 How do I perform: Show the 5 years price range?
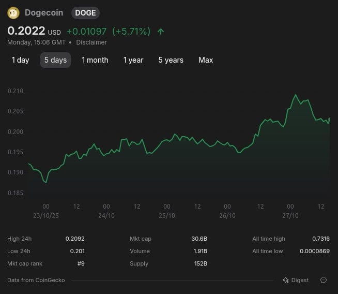tap(171, 60)
